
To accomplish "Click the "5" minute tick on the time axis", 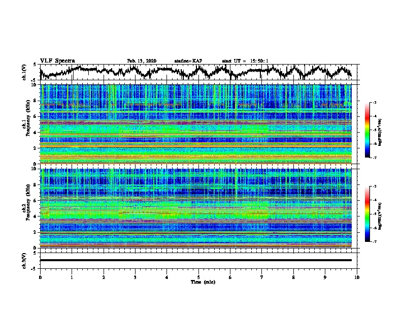I will pyautogui.click(x=198, y=277).
